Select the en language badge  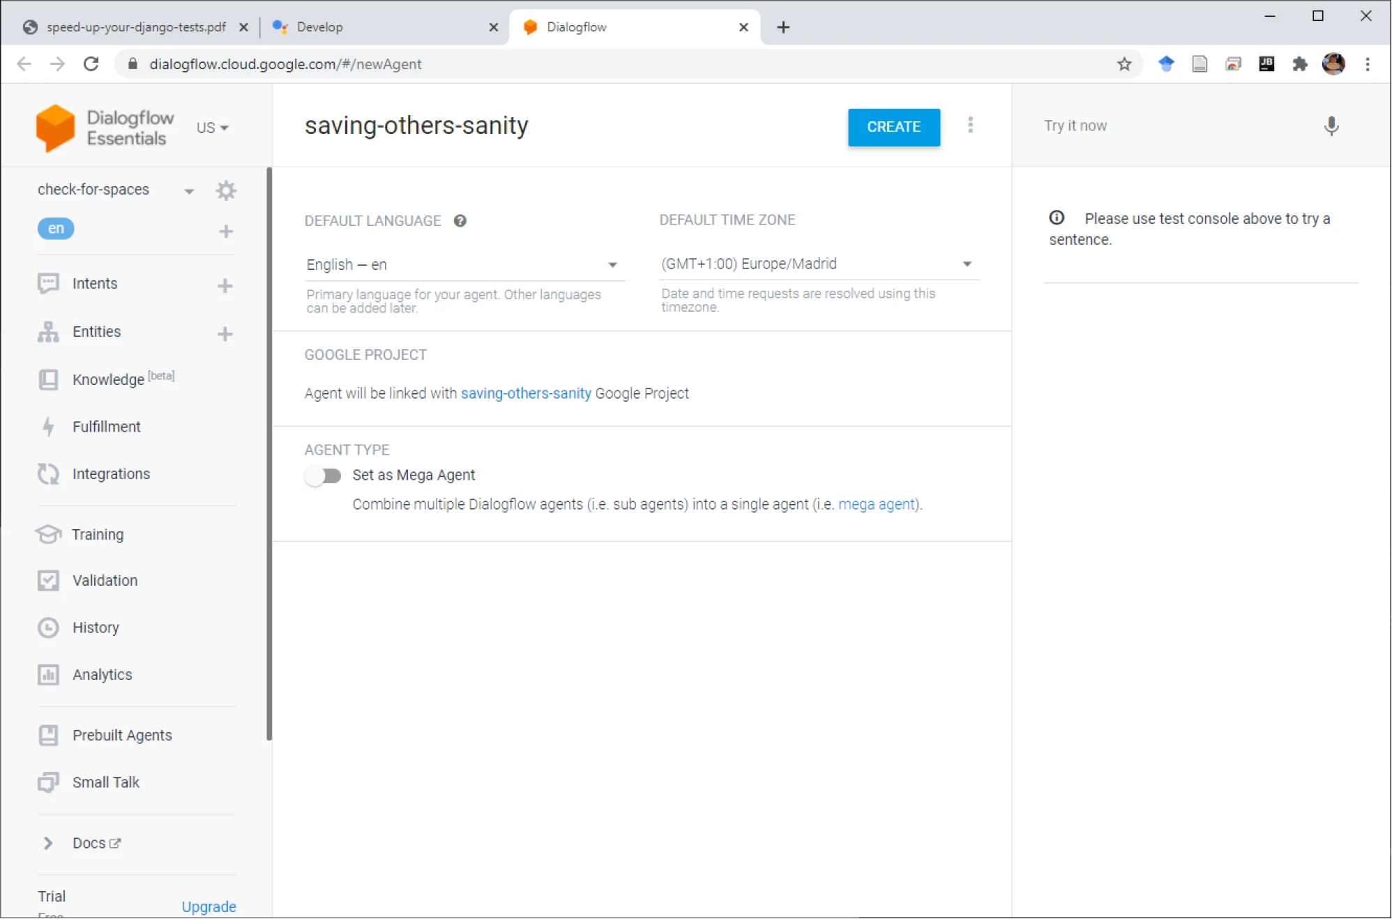click(x=56, y=228)
